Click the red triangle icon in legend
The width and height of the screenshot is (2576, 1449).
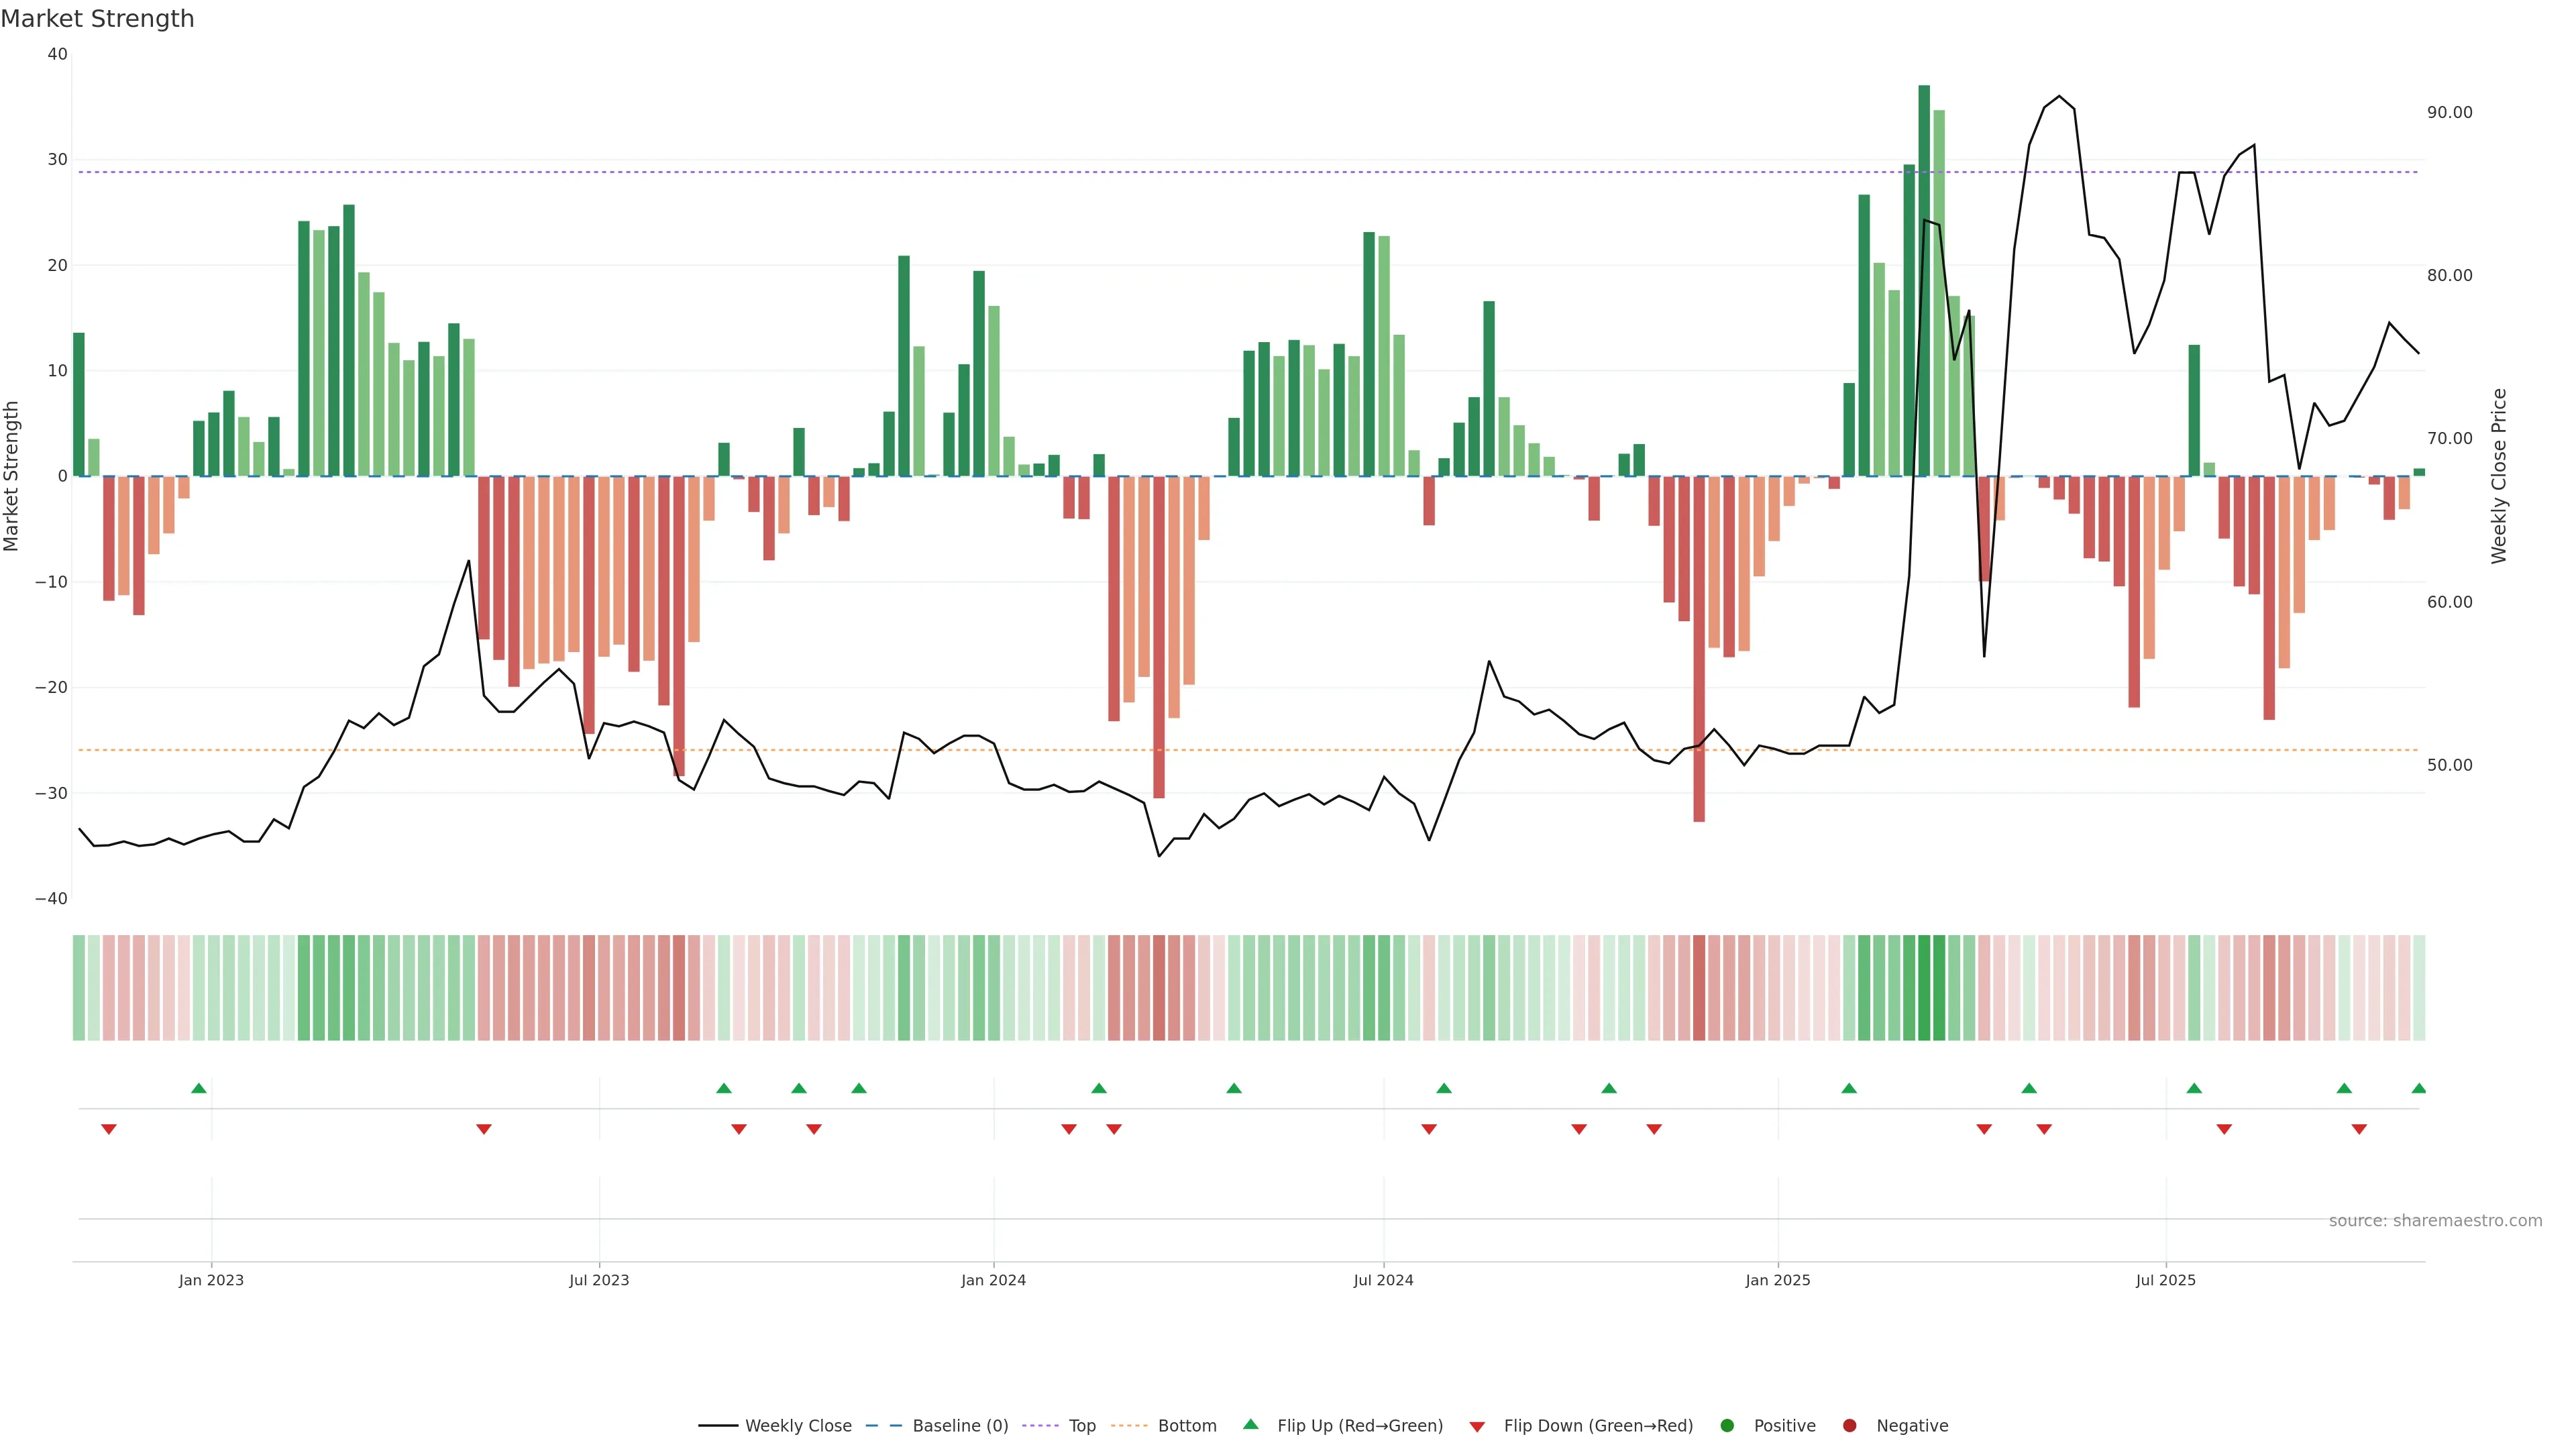1477,1427
